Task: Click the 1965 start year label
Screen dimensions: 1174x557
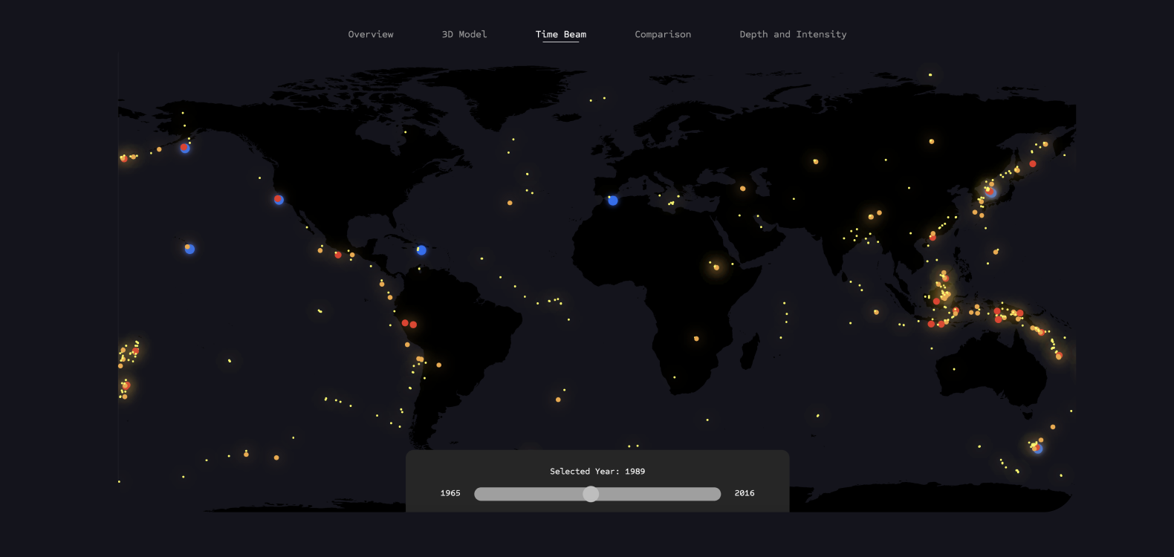Action: [x=450, y=493]
